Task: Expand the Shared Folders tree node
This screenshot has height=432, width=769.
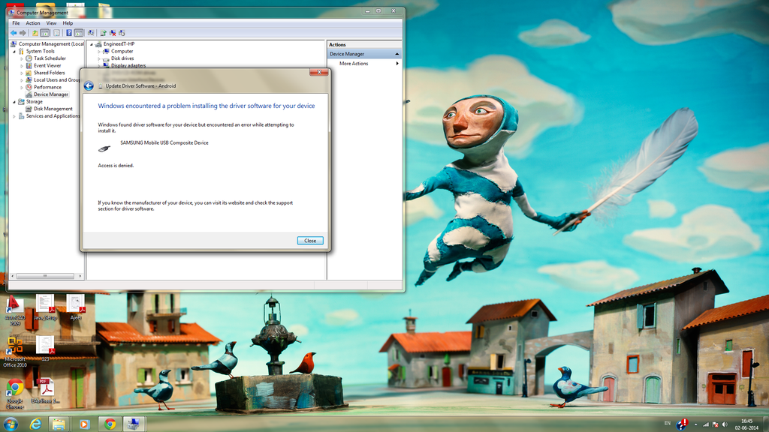Action: (22, 73)
